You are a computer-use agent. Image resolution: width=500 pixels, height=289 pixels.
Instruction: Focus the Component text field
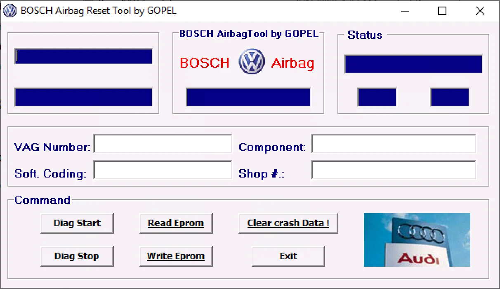tap(394, 144)
